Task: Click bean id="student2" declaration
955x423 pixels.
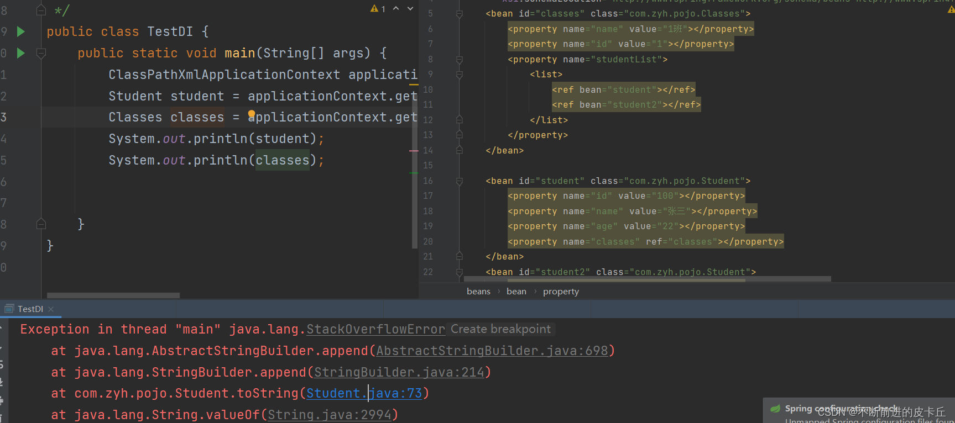Action: [620, 272]
